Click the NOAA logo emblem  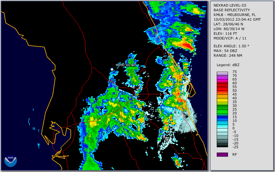(x=11, y=161)
